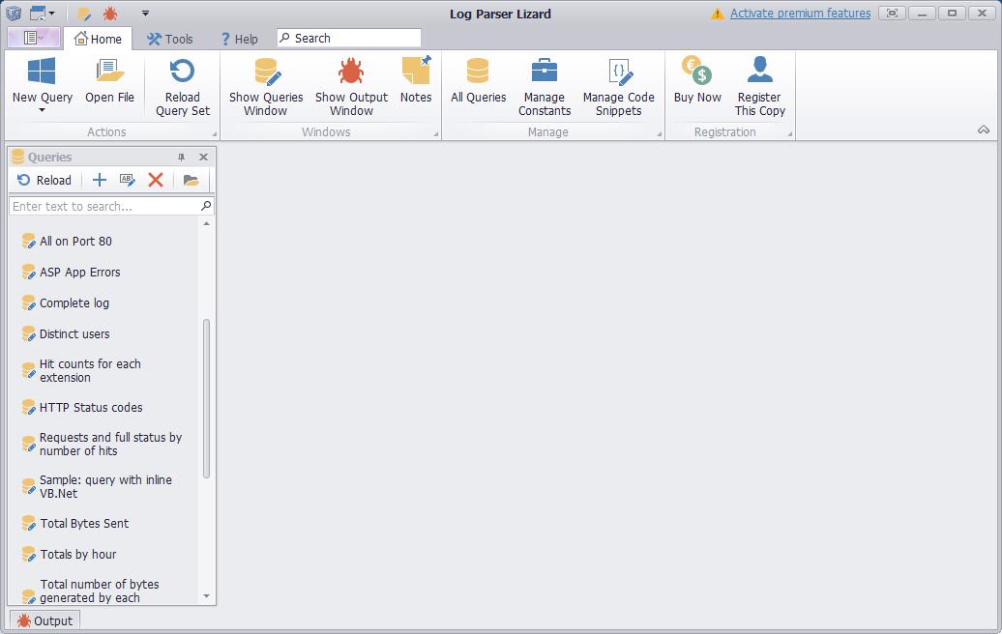Show the Output Window from the ribbon
The height and width of the screenshot is (634, 1002).
351,87
